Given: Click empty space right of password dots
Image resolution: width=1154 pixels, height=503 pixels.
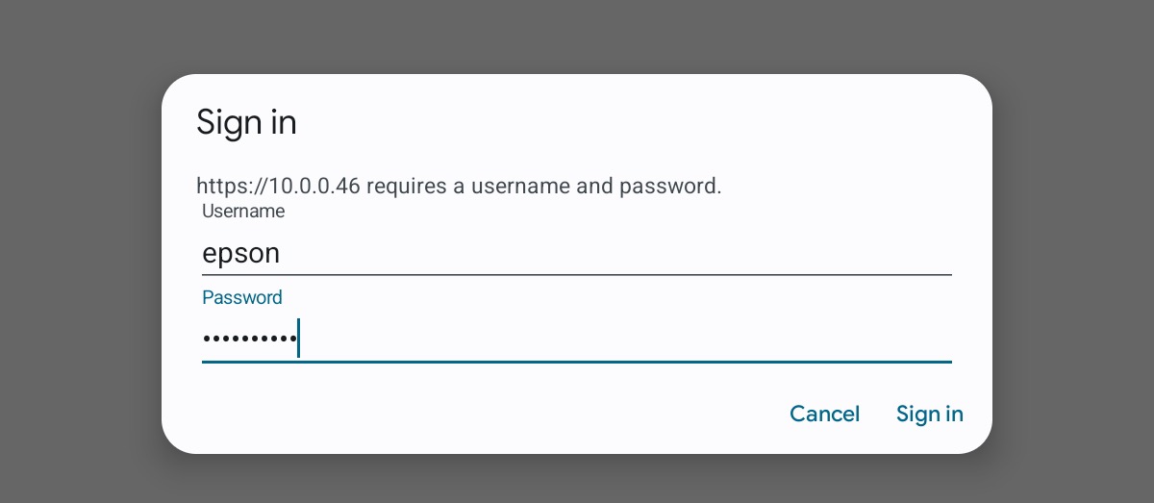Looking at the screenshot, I should click(x=625, y=339).
